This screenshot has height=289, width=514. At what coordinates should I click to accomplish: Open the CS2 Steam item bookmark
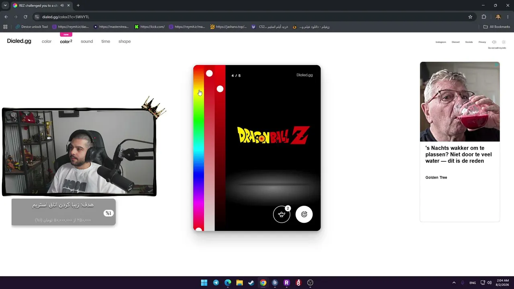pyautogui.click(x=270, y=27)
